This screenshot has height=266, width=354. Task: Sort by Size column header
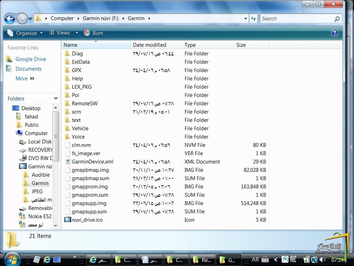coord(251,45)
